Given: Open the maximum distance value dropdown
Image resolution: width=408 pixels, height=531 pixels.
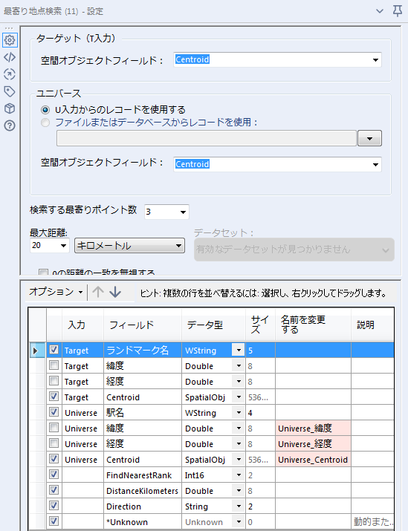Looking at the screenshot, I should click(63, 246).
